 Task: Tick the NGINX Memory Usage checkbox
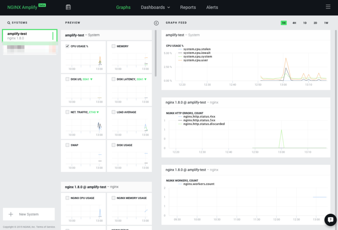(113, 198)
